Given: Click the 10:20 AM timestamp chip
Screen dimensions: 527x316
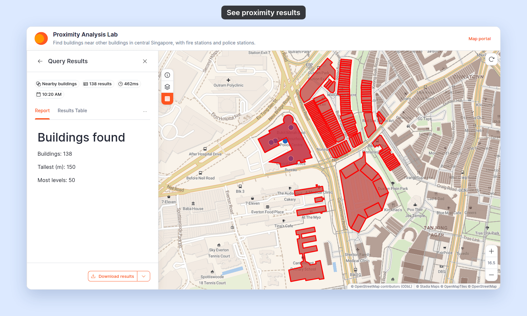Looking at the screenshot, I should [49, 94].
